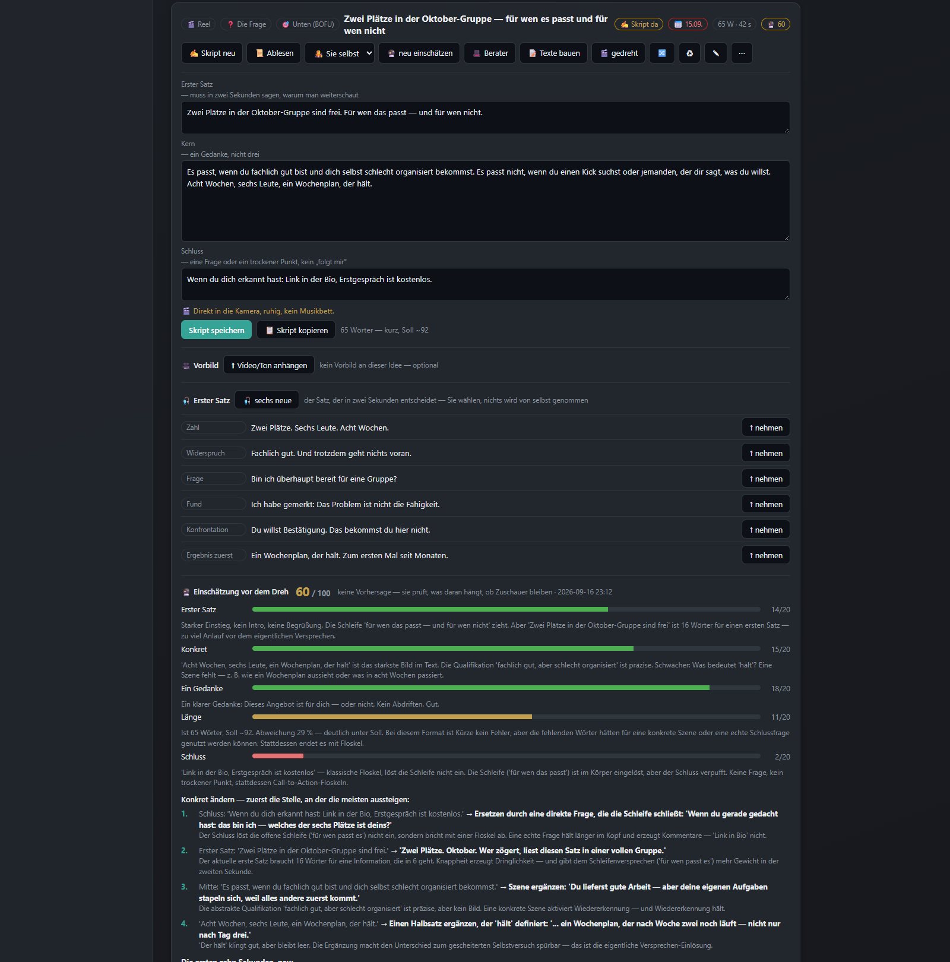Click Skript kopieren button
The image size is (950, 962).
point(296,330)
